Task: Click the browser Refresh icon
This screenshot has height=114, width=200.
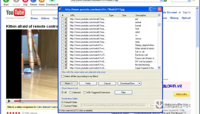Action: point(33,1)
